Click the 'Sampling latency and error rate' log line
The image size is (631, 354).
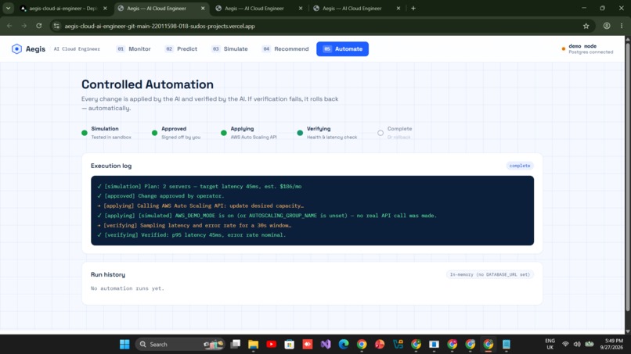pos(194,225)
